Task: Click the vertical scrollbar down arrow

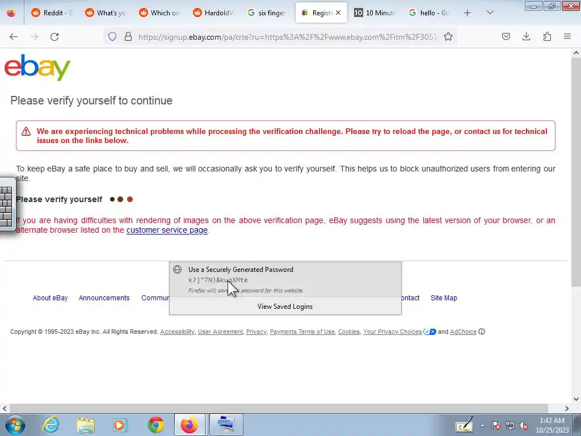Action: (576, 399)
